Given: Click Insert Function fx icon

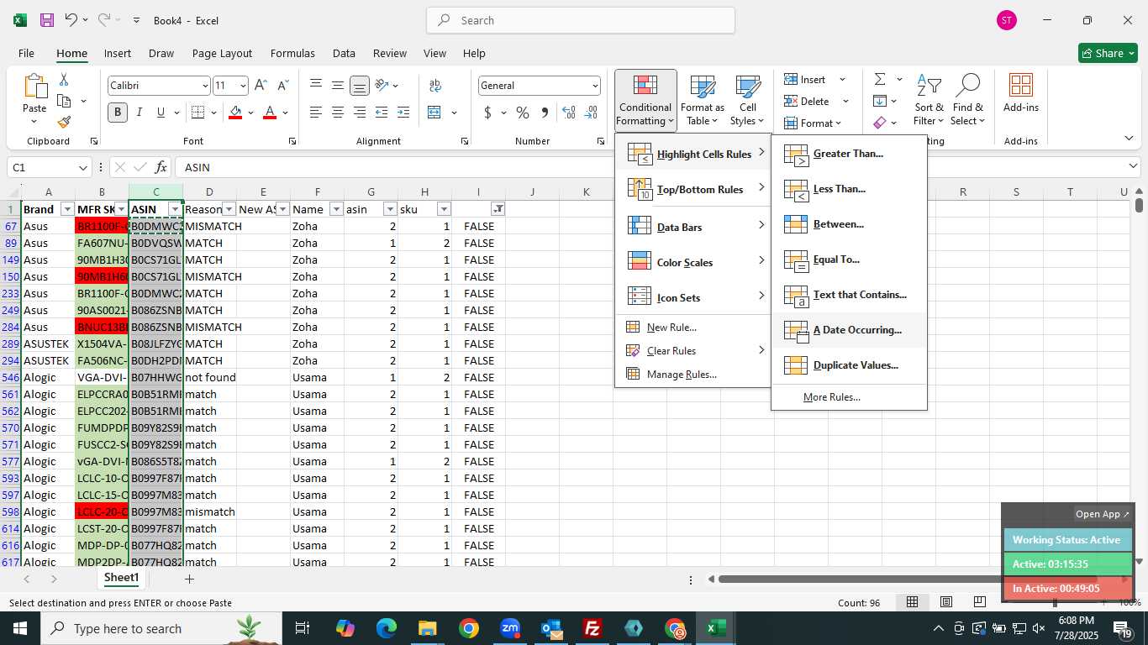Looking at the screenshot, I should 161,167.
